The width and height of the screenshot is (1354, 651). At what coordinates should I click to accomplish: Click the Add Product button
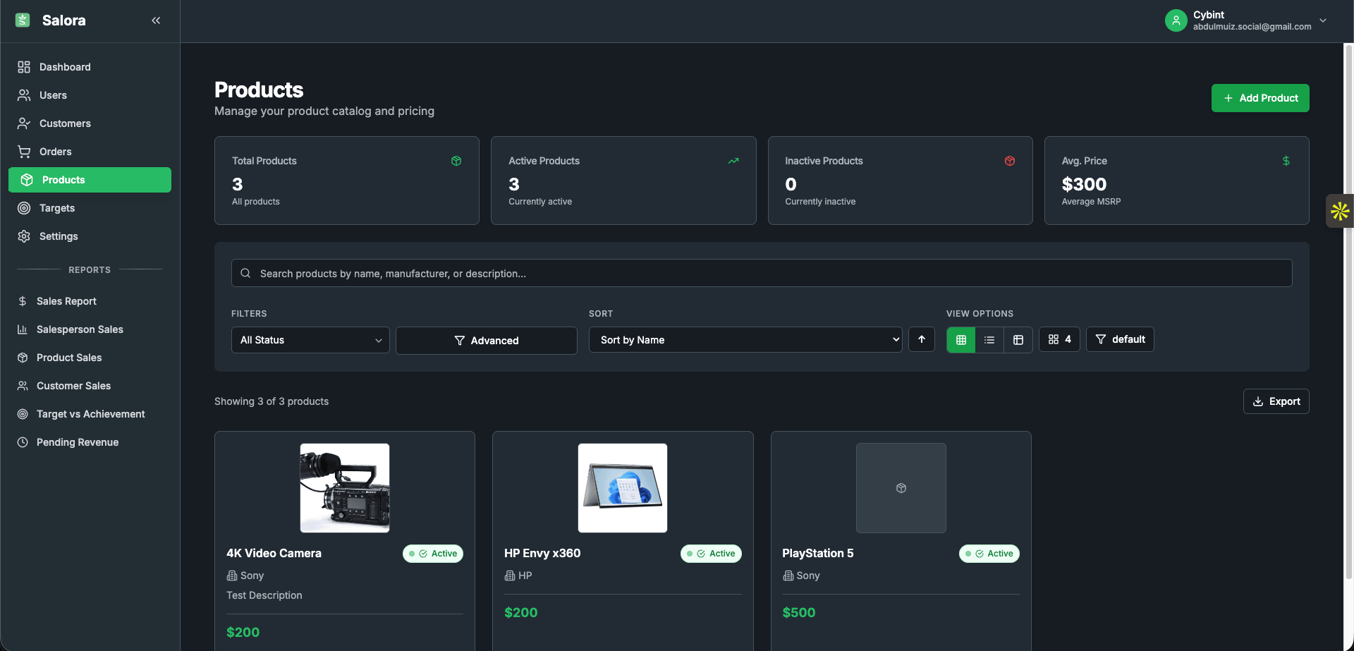tap(1260, 98)
